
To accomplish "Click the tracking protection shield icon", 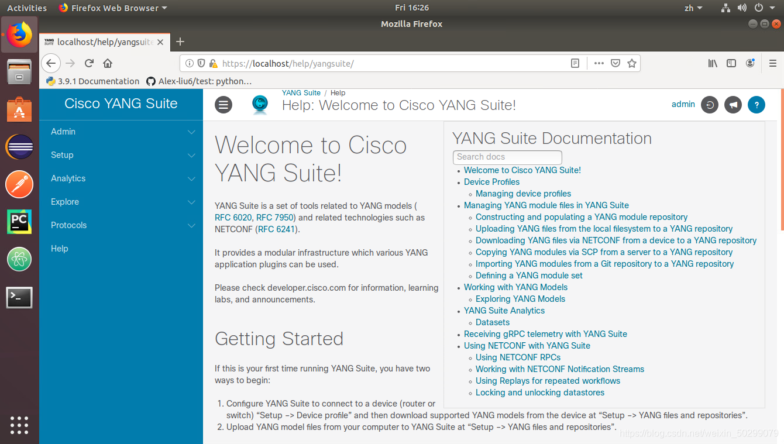I will pyautogui.click(x=201, y=63).
